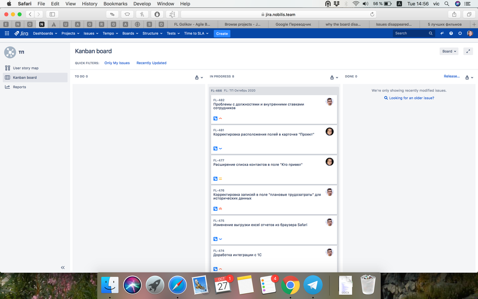Open Jira administration gear icon

coord(460,33)
